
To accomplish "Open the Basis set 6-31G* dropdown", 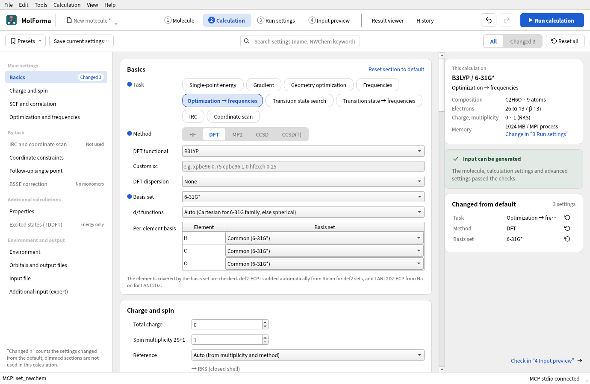I will click(x=303, y=197).
